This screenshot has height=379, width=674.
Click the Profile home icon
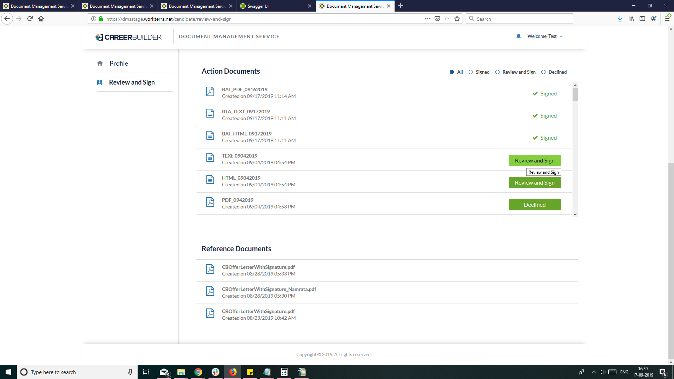click(x=100, y=63)
